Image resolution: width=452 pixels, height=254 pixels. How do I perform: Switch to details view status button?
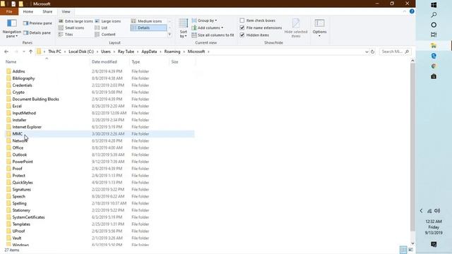[403, 250]
